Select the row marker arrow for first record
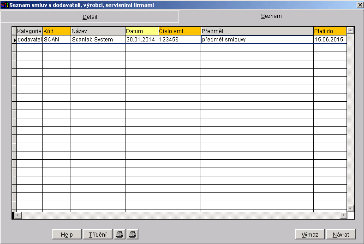This screenshot has width=364, height=244. pyautogui.click(x=14, y=40)
